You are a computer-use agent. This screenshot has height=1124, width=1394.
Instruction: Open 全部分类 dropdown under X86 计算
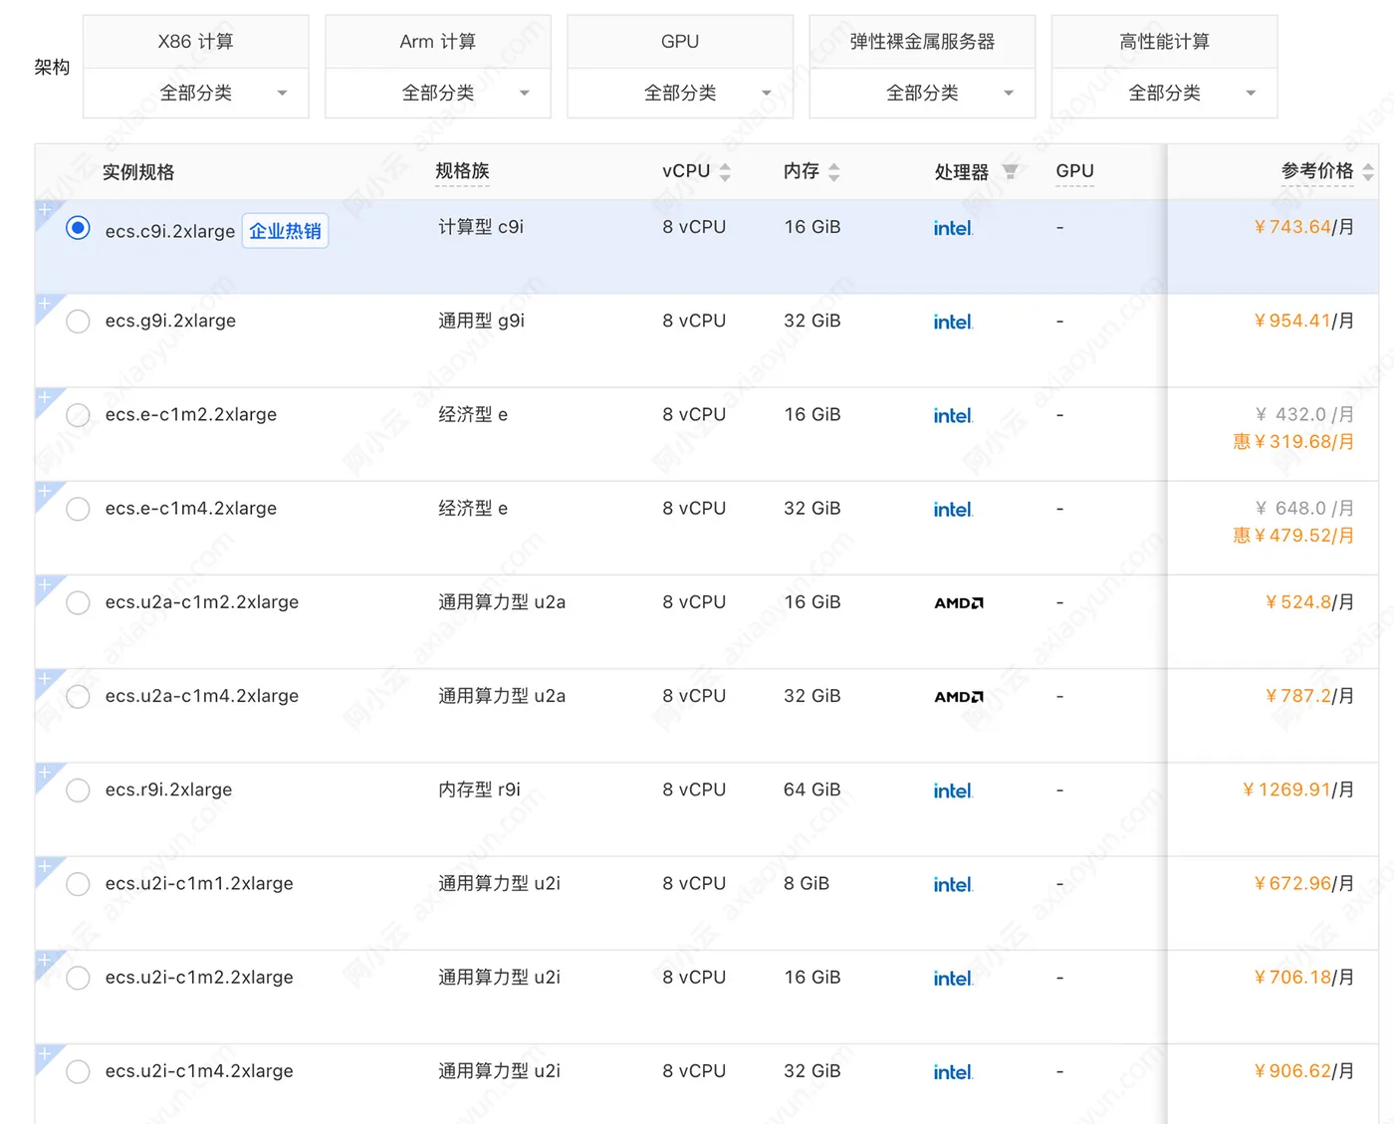(x=196, y=93)
